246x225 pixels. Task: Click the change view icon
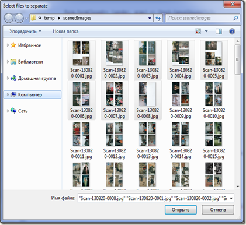coord(198,31)
